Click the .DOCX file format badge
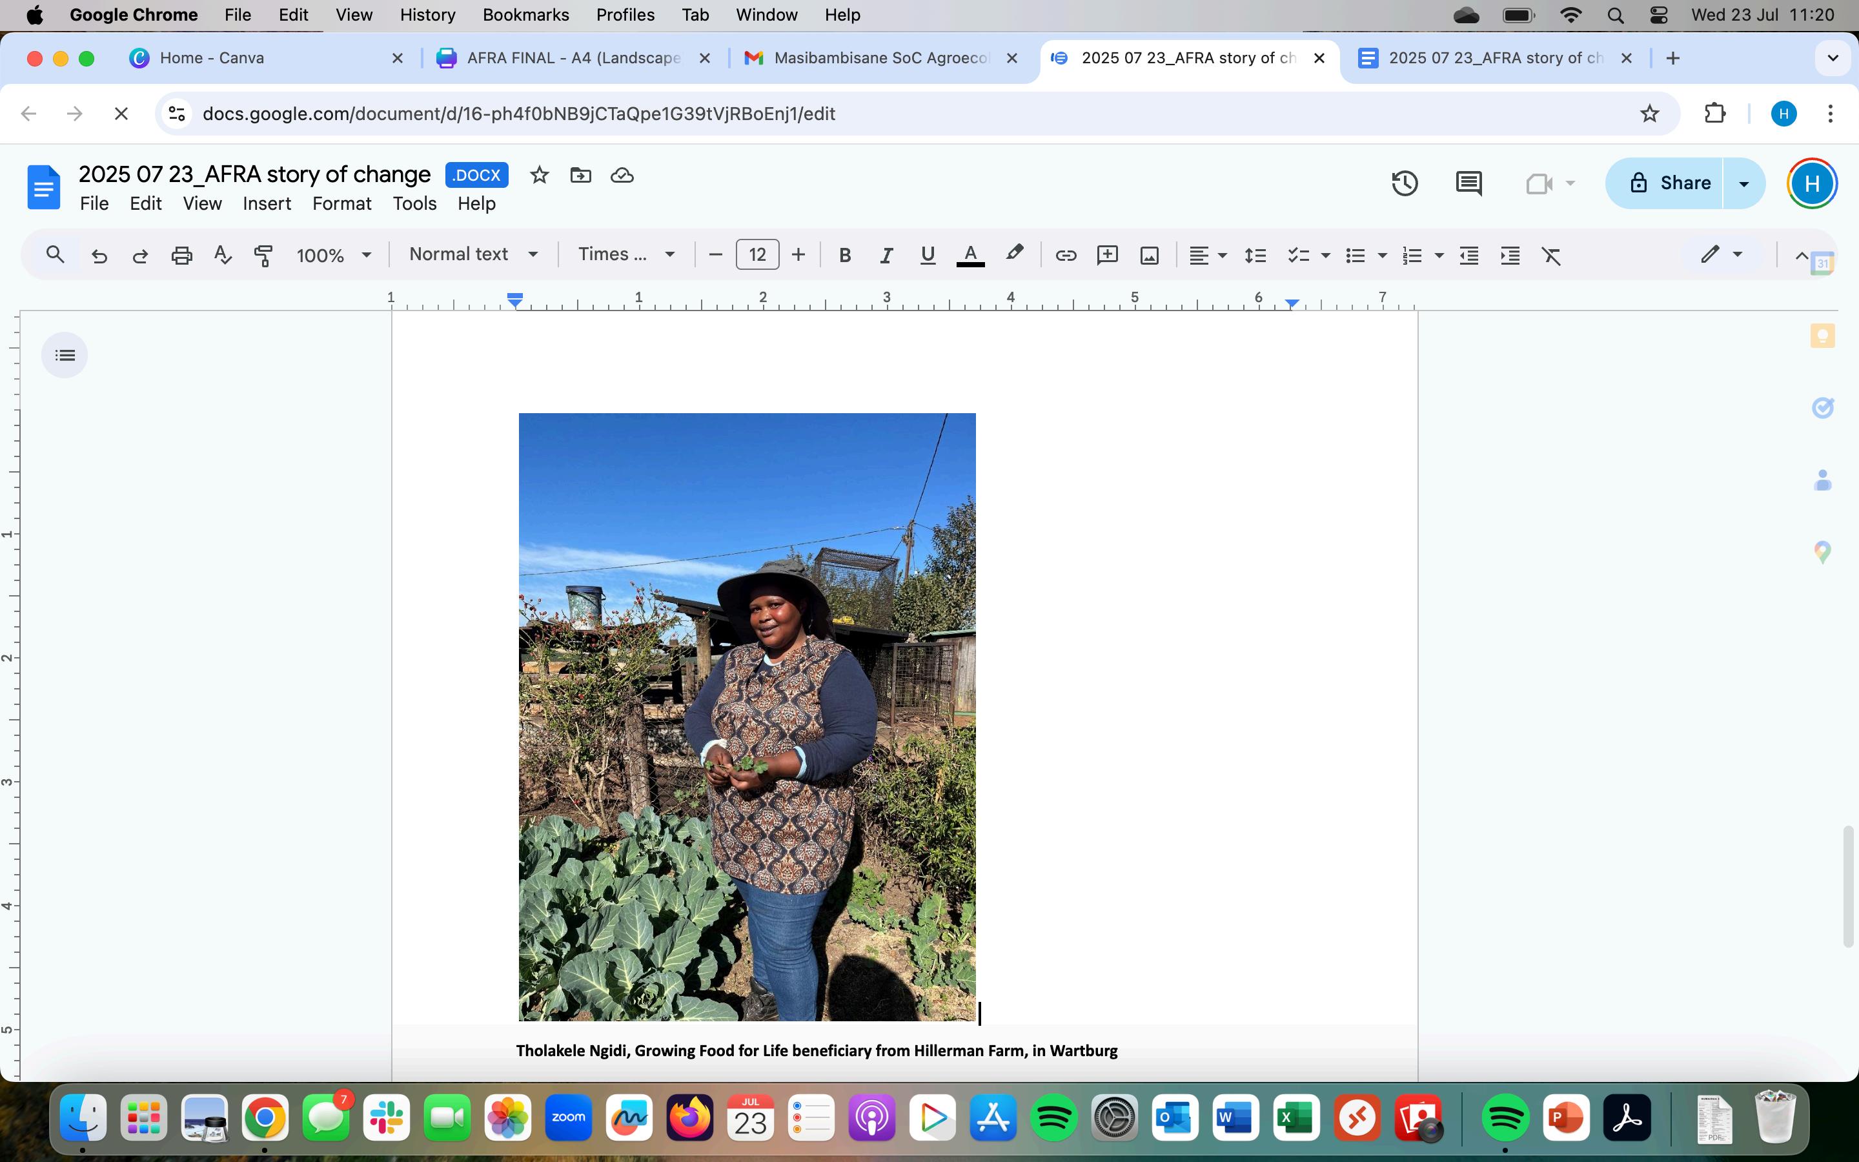 click(476, 175)
